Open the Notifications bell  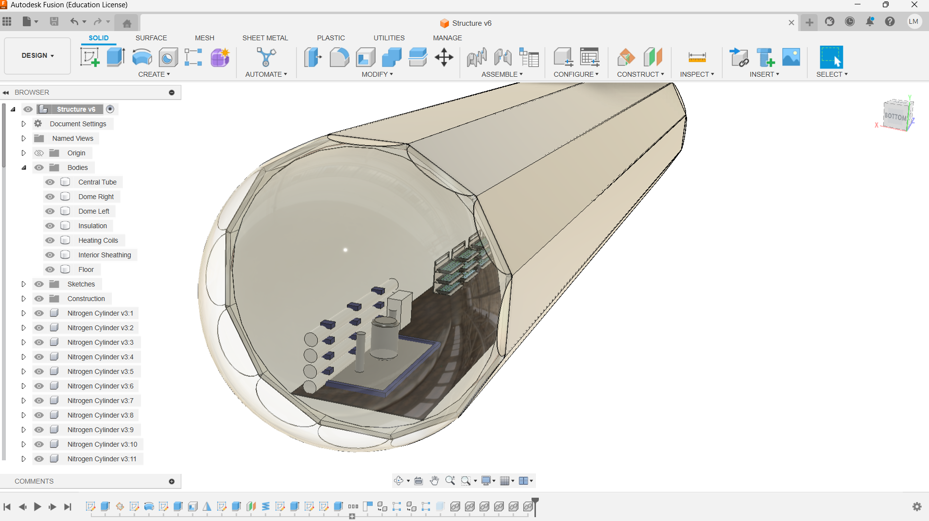coord(870,21)
